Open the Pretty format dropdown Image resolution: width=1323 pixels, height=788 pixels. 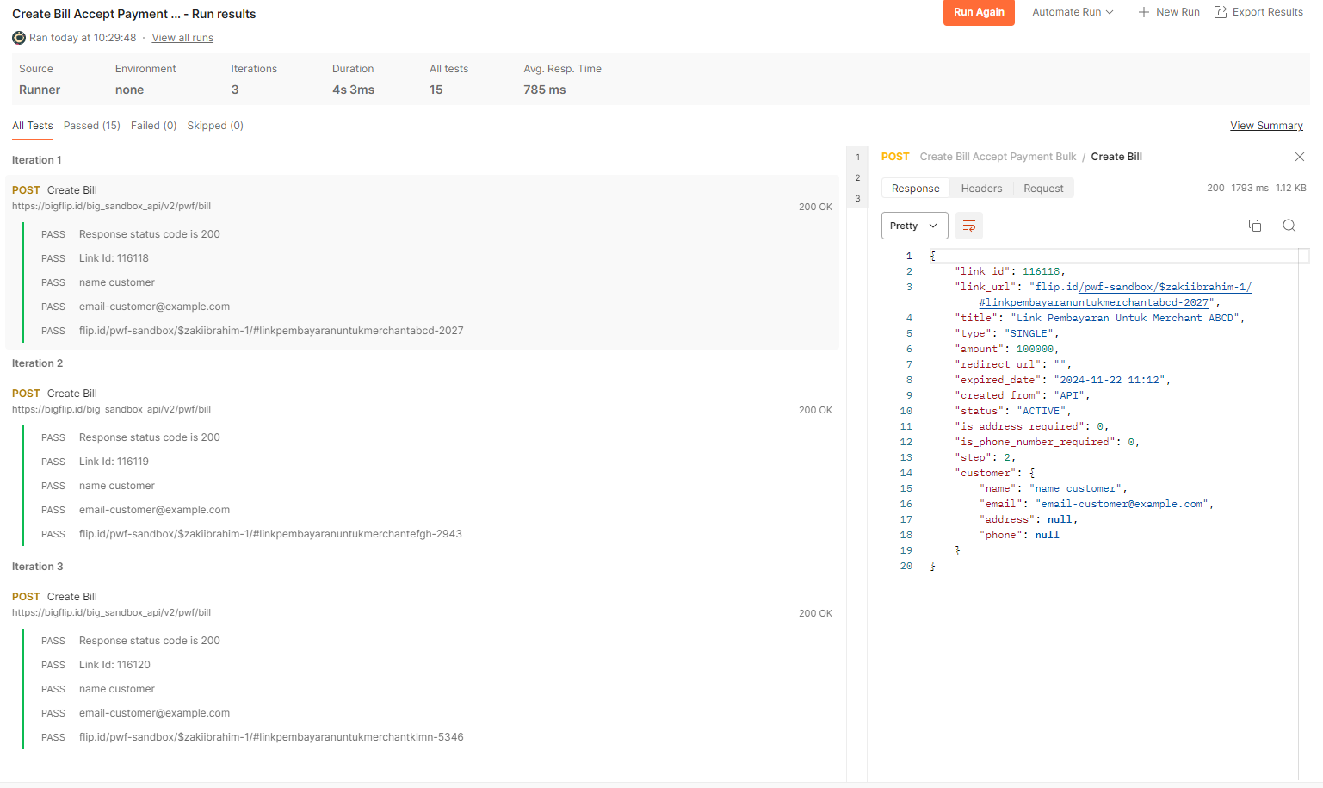[x=914, y=225]
